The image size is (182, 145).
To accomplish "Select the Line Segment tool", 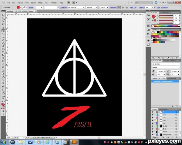I will click(x=3, y=34).
